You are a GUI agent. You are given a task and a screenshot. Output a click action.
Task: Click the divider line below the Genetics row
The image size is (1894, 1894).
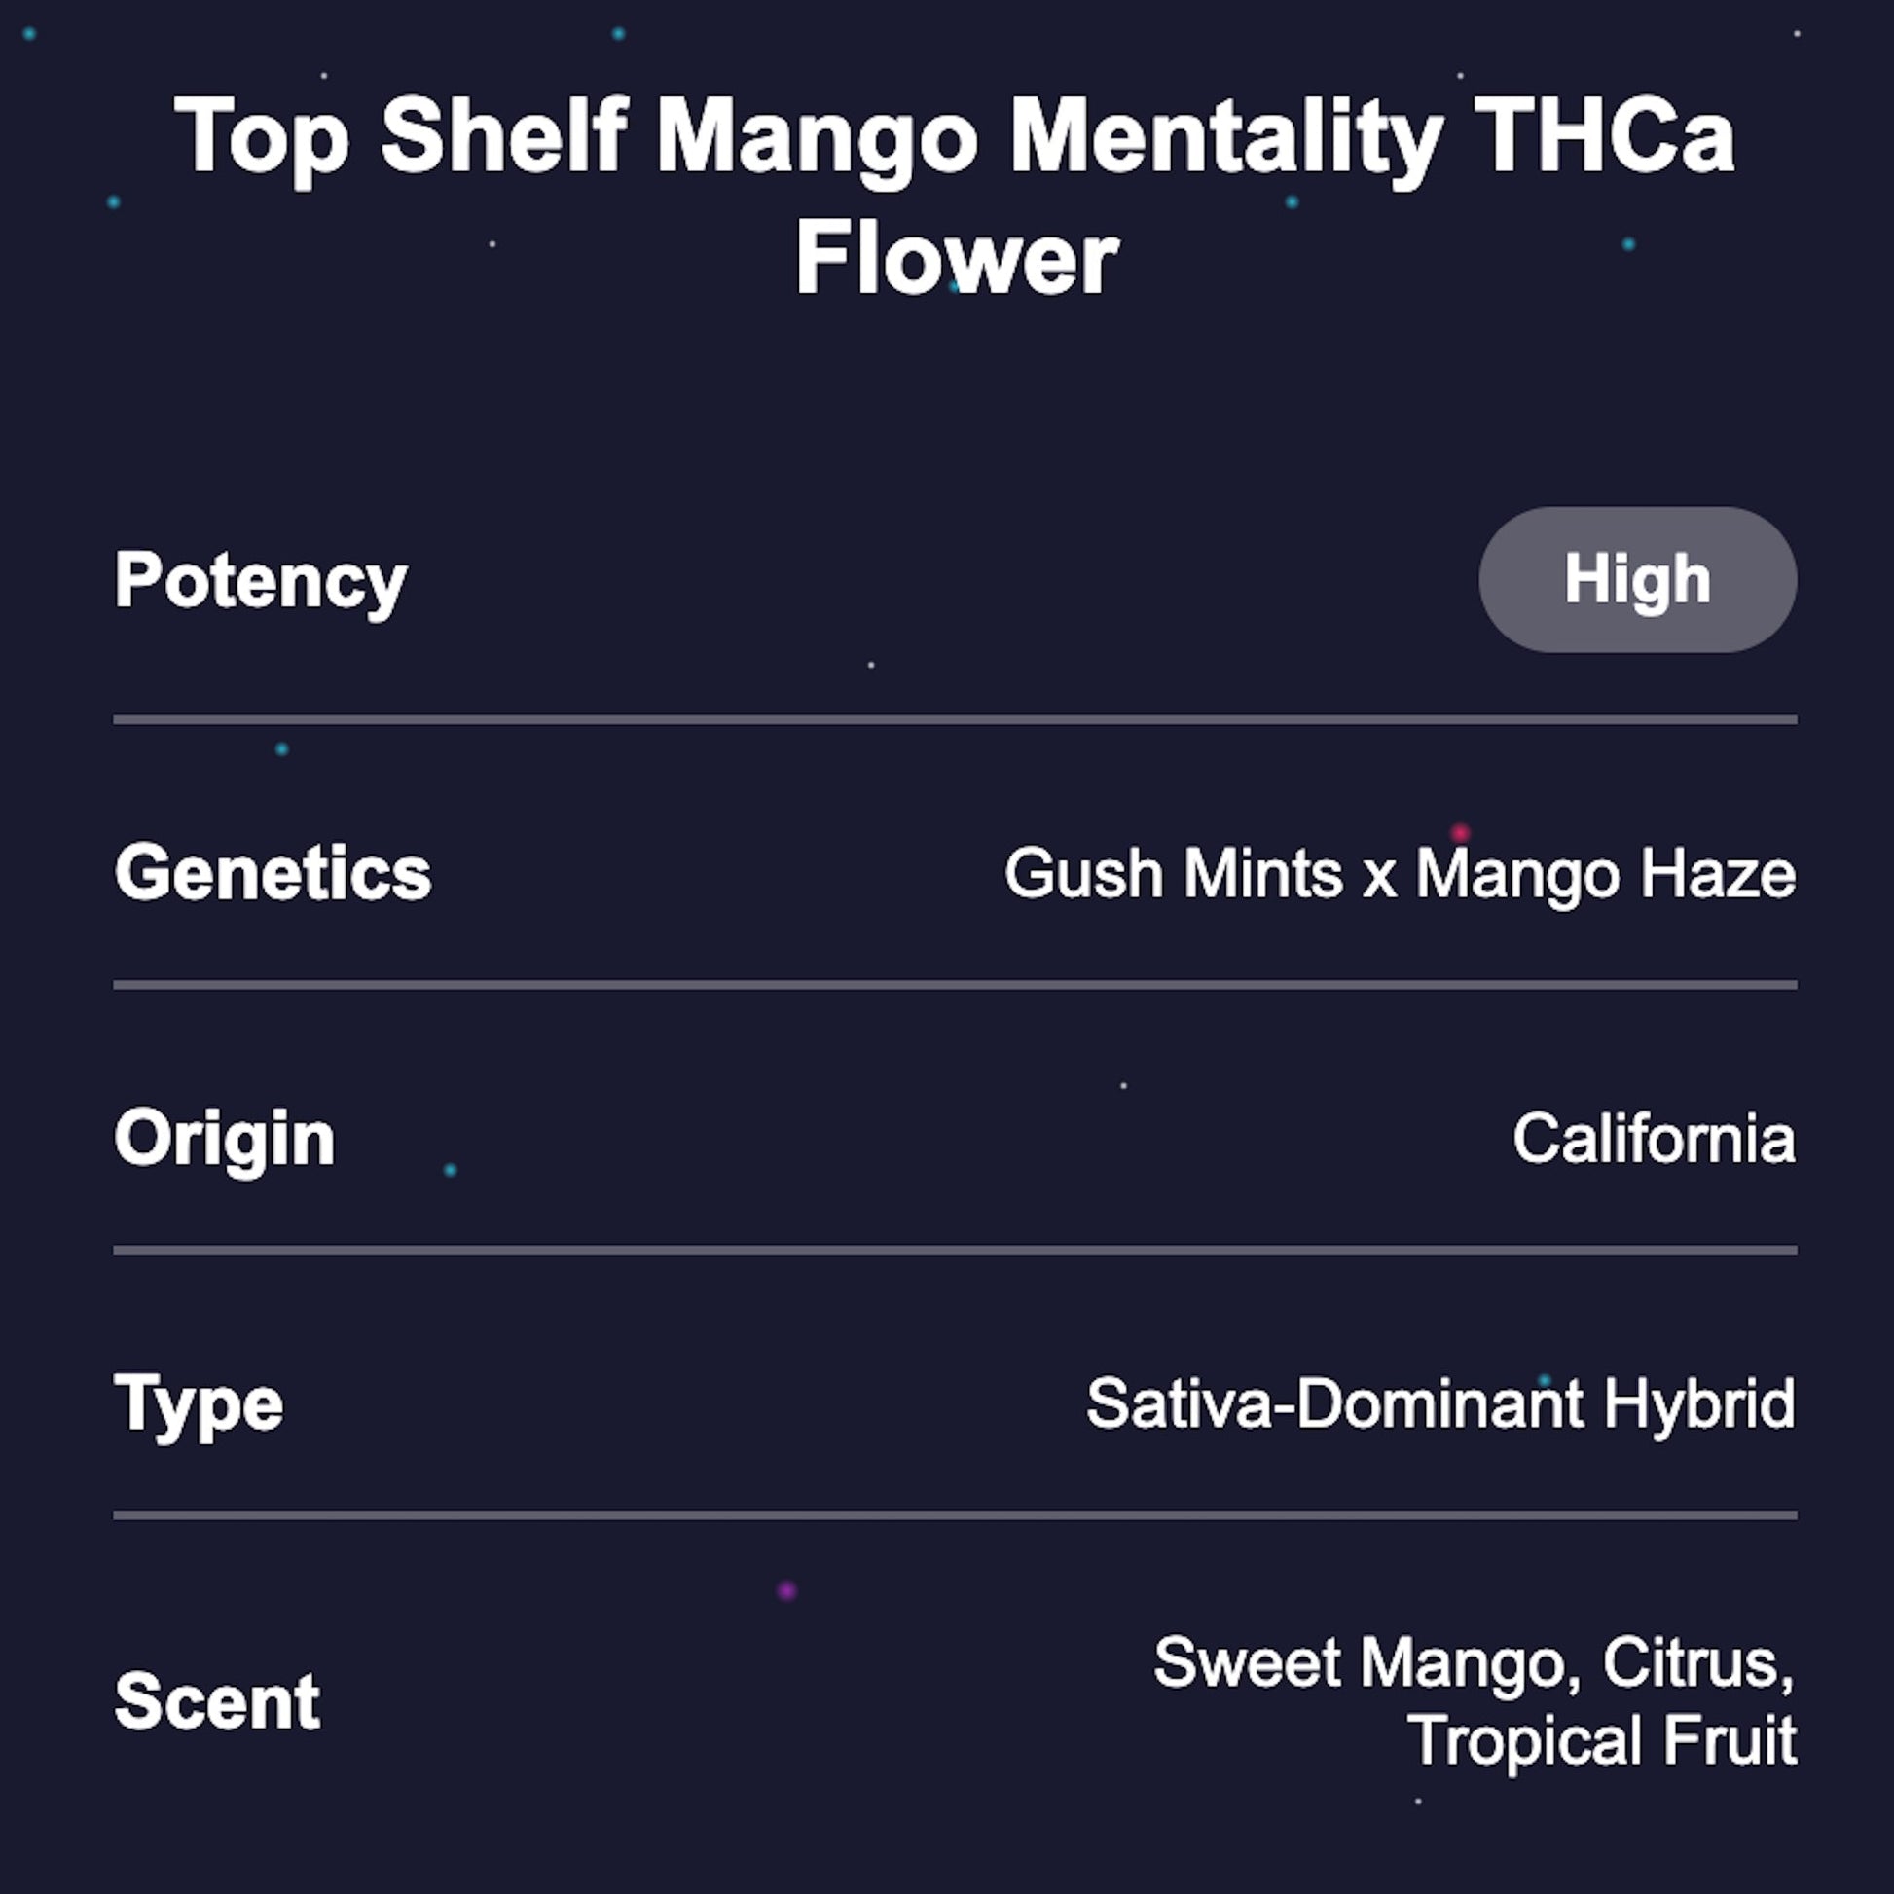point(954,984)
